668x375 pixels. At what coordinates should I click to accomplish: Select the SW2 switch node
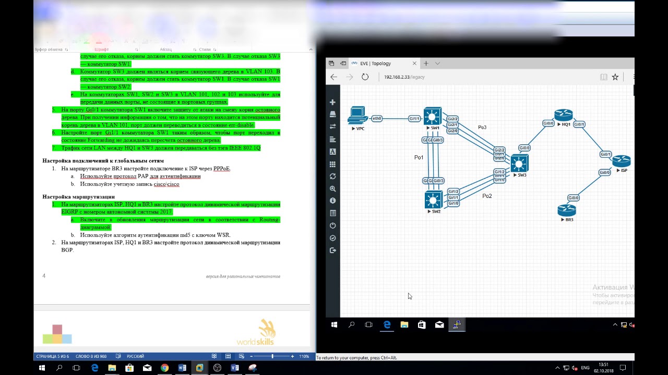433,200
